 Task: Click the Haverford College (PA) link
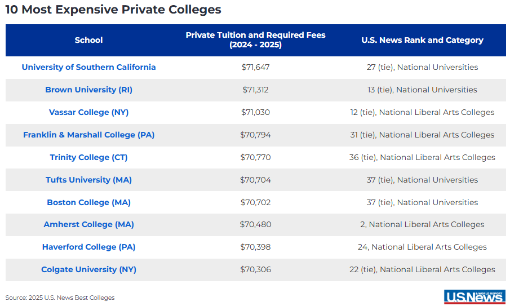point(88,247)
